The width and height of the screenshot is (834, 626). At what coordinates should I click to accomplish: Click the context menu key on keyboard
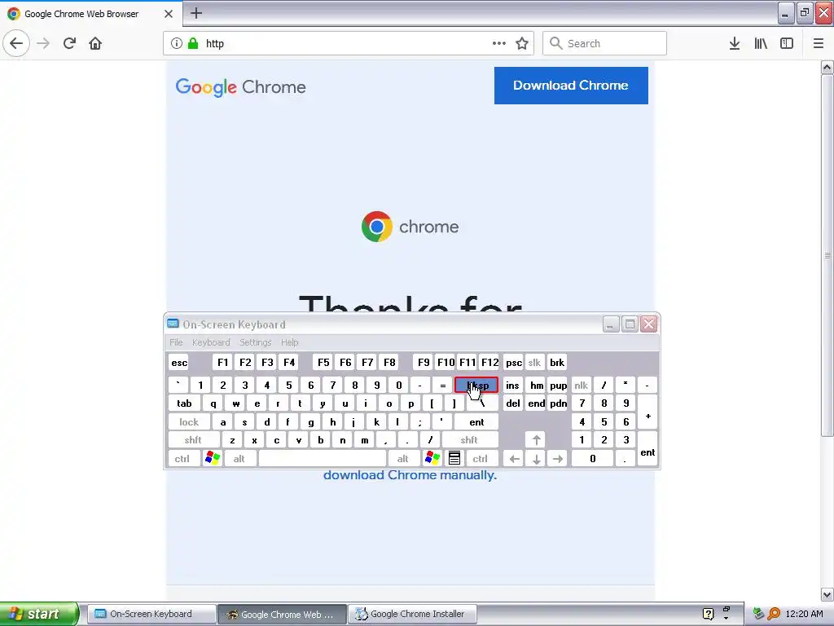click(x=454, y=458)
